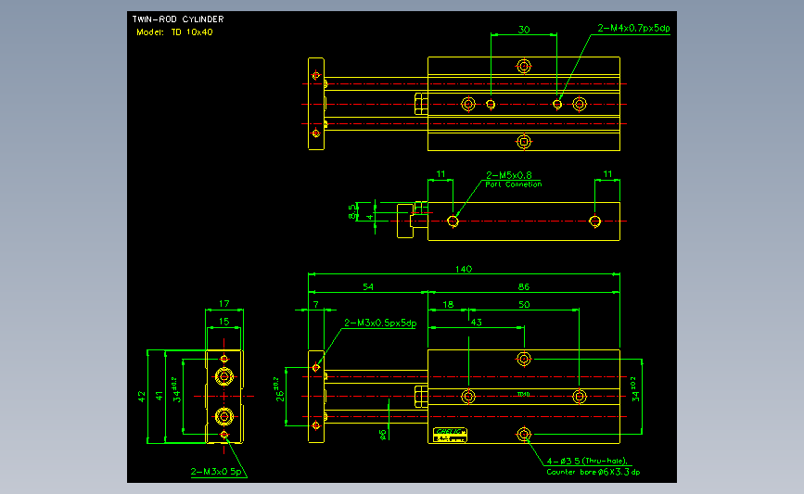This screenshot has height=494, width=804.
Task: Select the 'Port Connetion' annotation
Action: coord(513,184)
